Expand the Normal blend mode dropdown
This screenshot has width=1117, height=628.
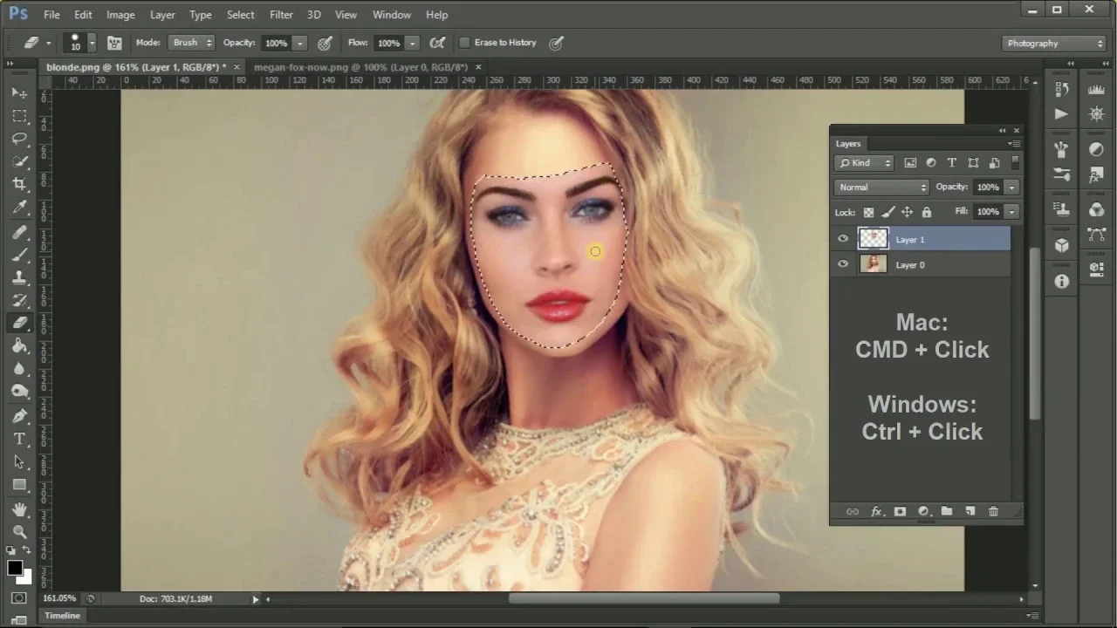882,188
